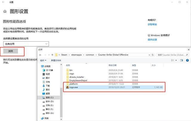Viewport: 191px width, 121px height.
Task: Select 下载 in the navigation pane
Action: click(48, 86)
